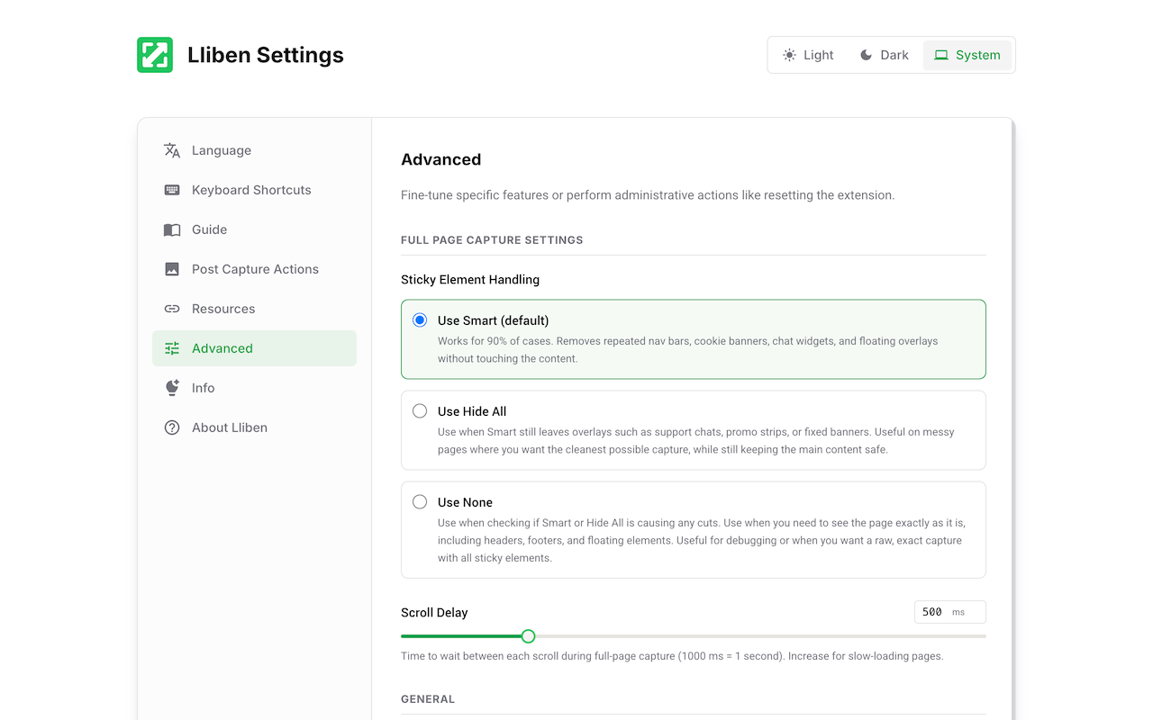1153x720 pixels.
Task: Switch to Light theme
Action: click(x=808, y=55)
